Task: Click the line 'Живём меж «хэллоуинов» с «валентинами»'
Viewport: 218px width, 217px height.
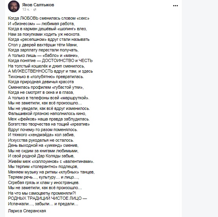Action: point(51,161)
